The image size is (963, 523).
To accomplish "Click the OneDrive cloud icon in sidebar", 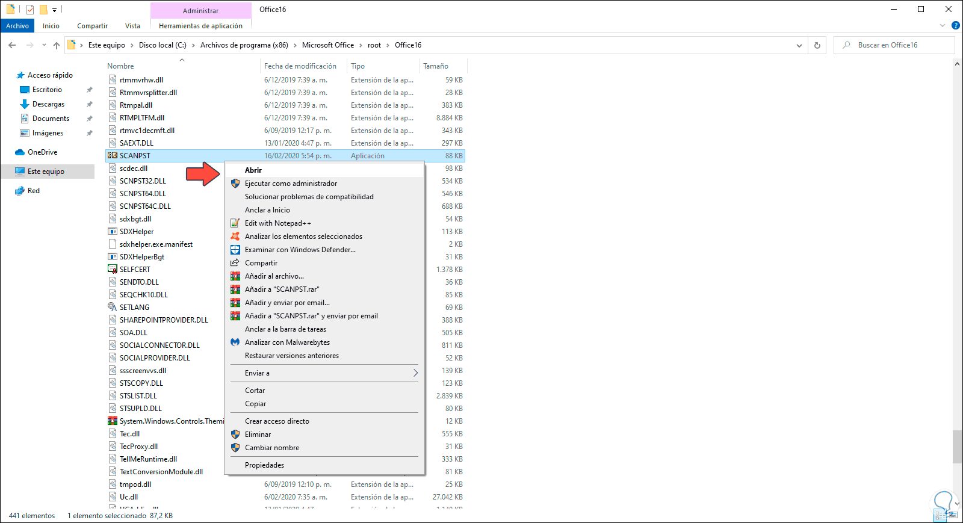I will (x=20, y=152).
